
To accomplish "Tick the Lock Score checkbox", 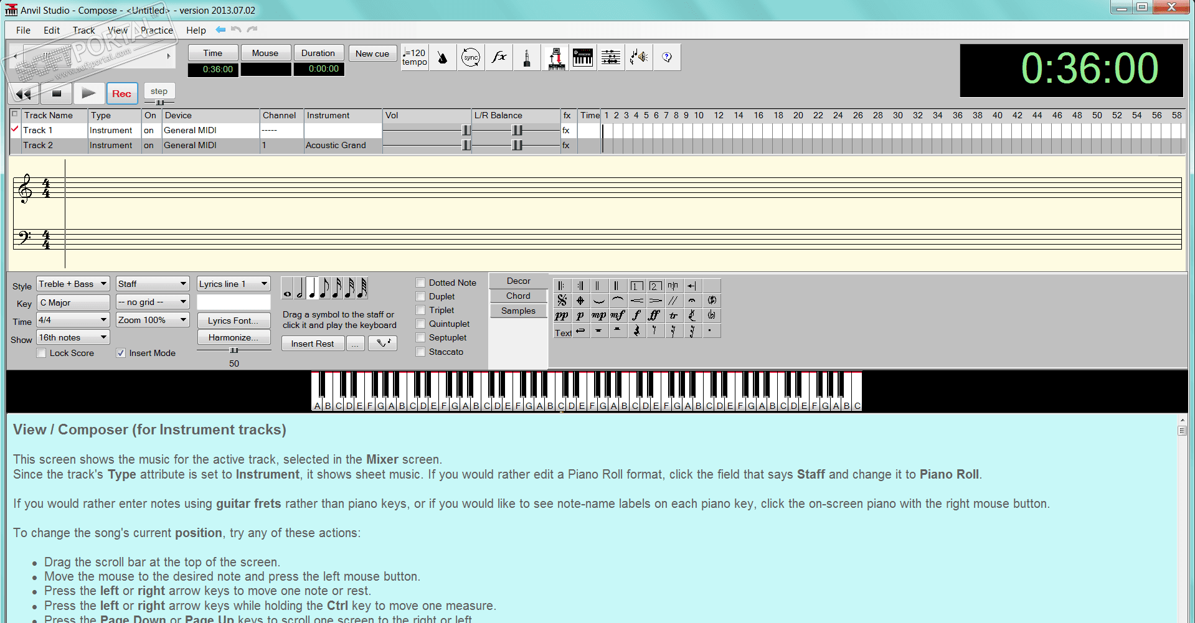I will (41, 353).
